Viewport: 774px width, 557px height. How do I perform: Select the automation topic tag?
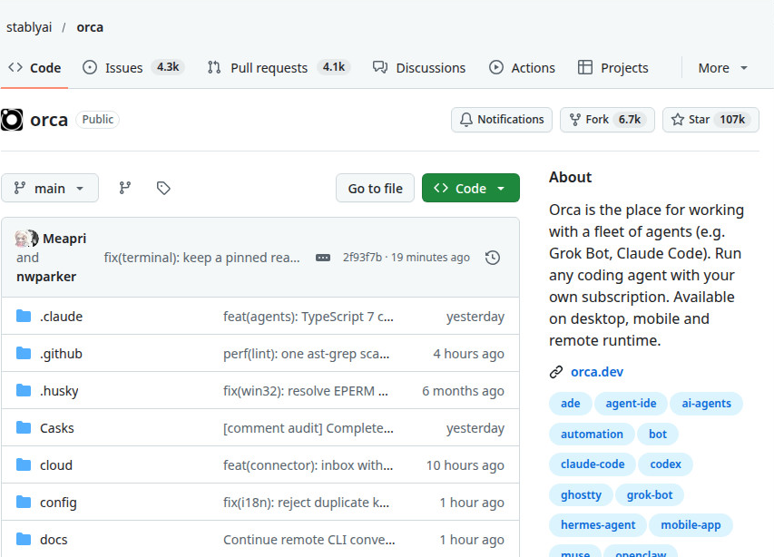(592, 435)
